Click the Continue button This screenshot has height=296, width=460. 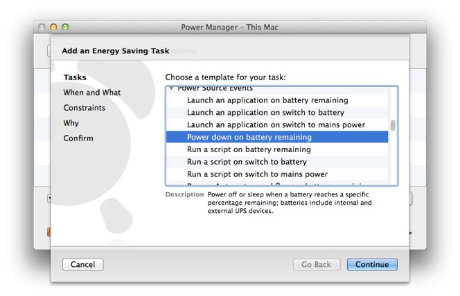[372, 264]
